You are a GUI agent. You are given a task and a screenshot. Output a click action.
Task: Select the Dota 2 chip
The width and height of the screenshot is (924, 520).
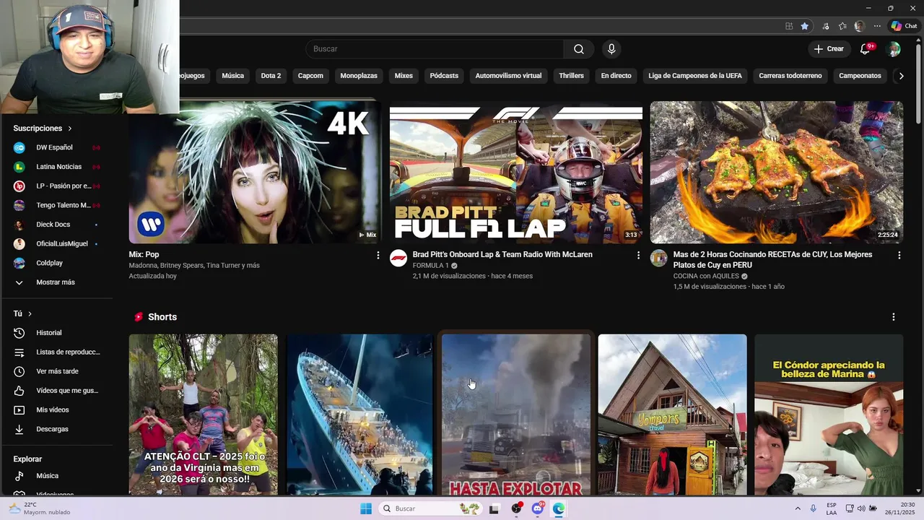click(x=271, y=75)
